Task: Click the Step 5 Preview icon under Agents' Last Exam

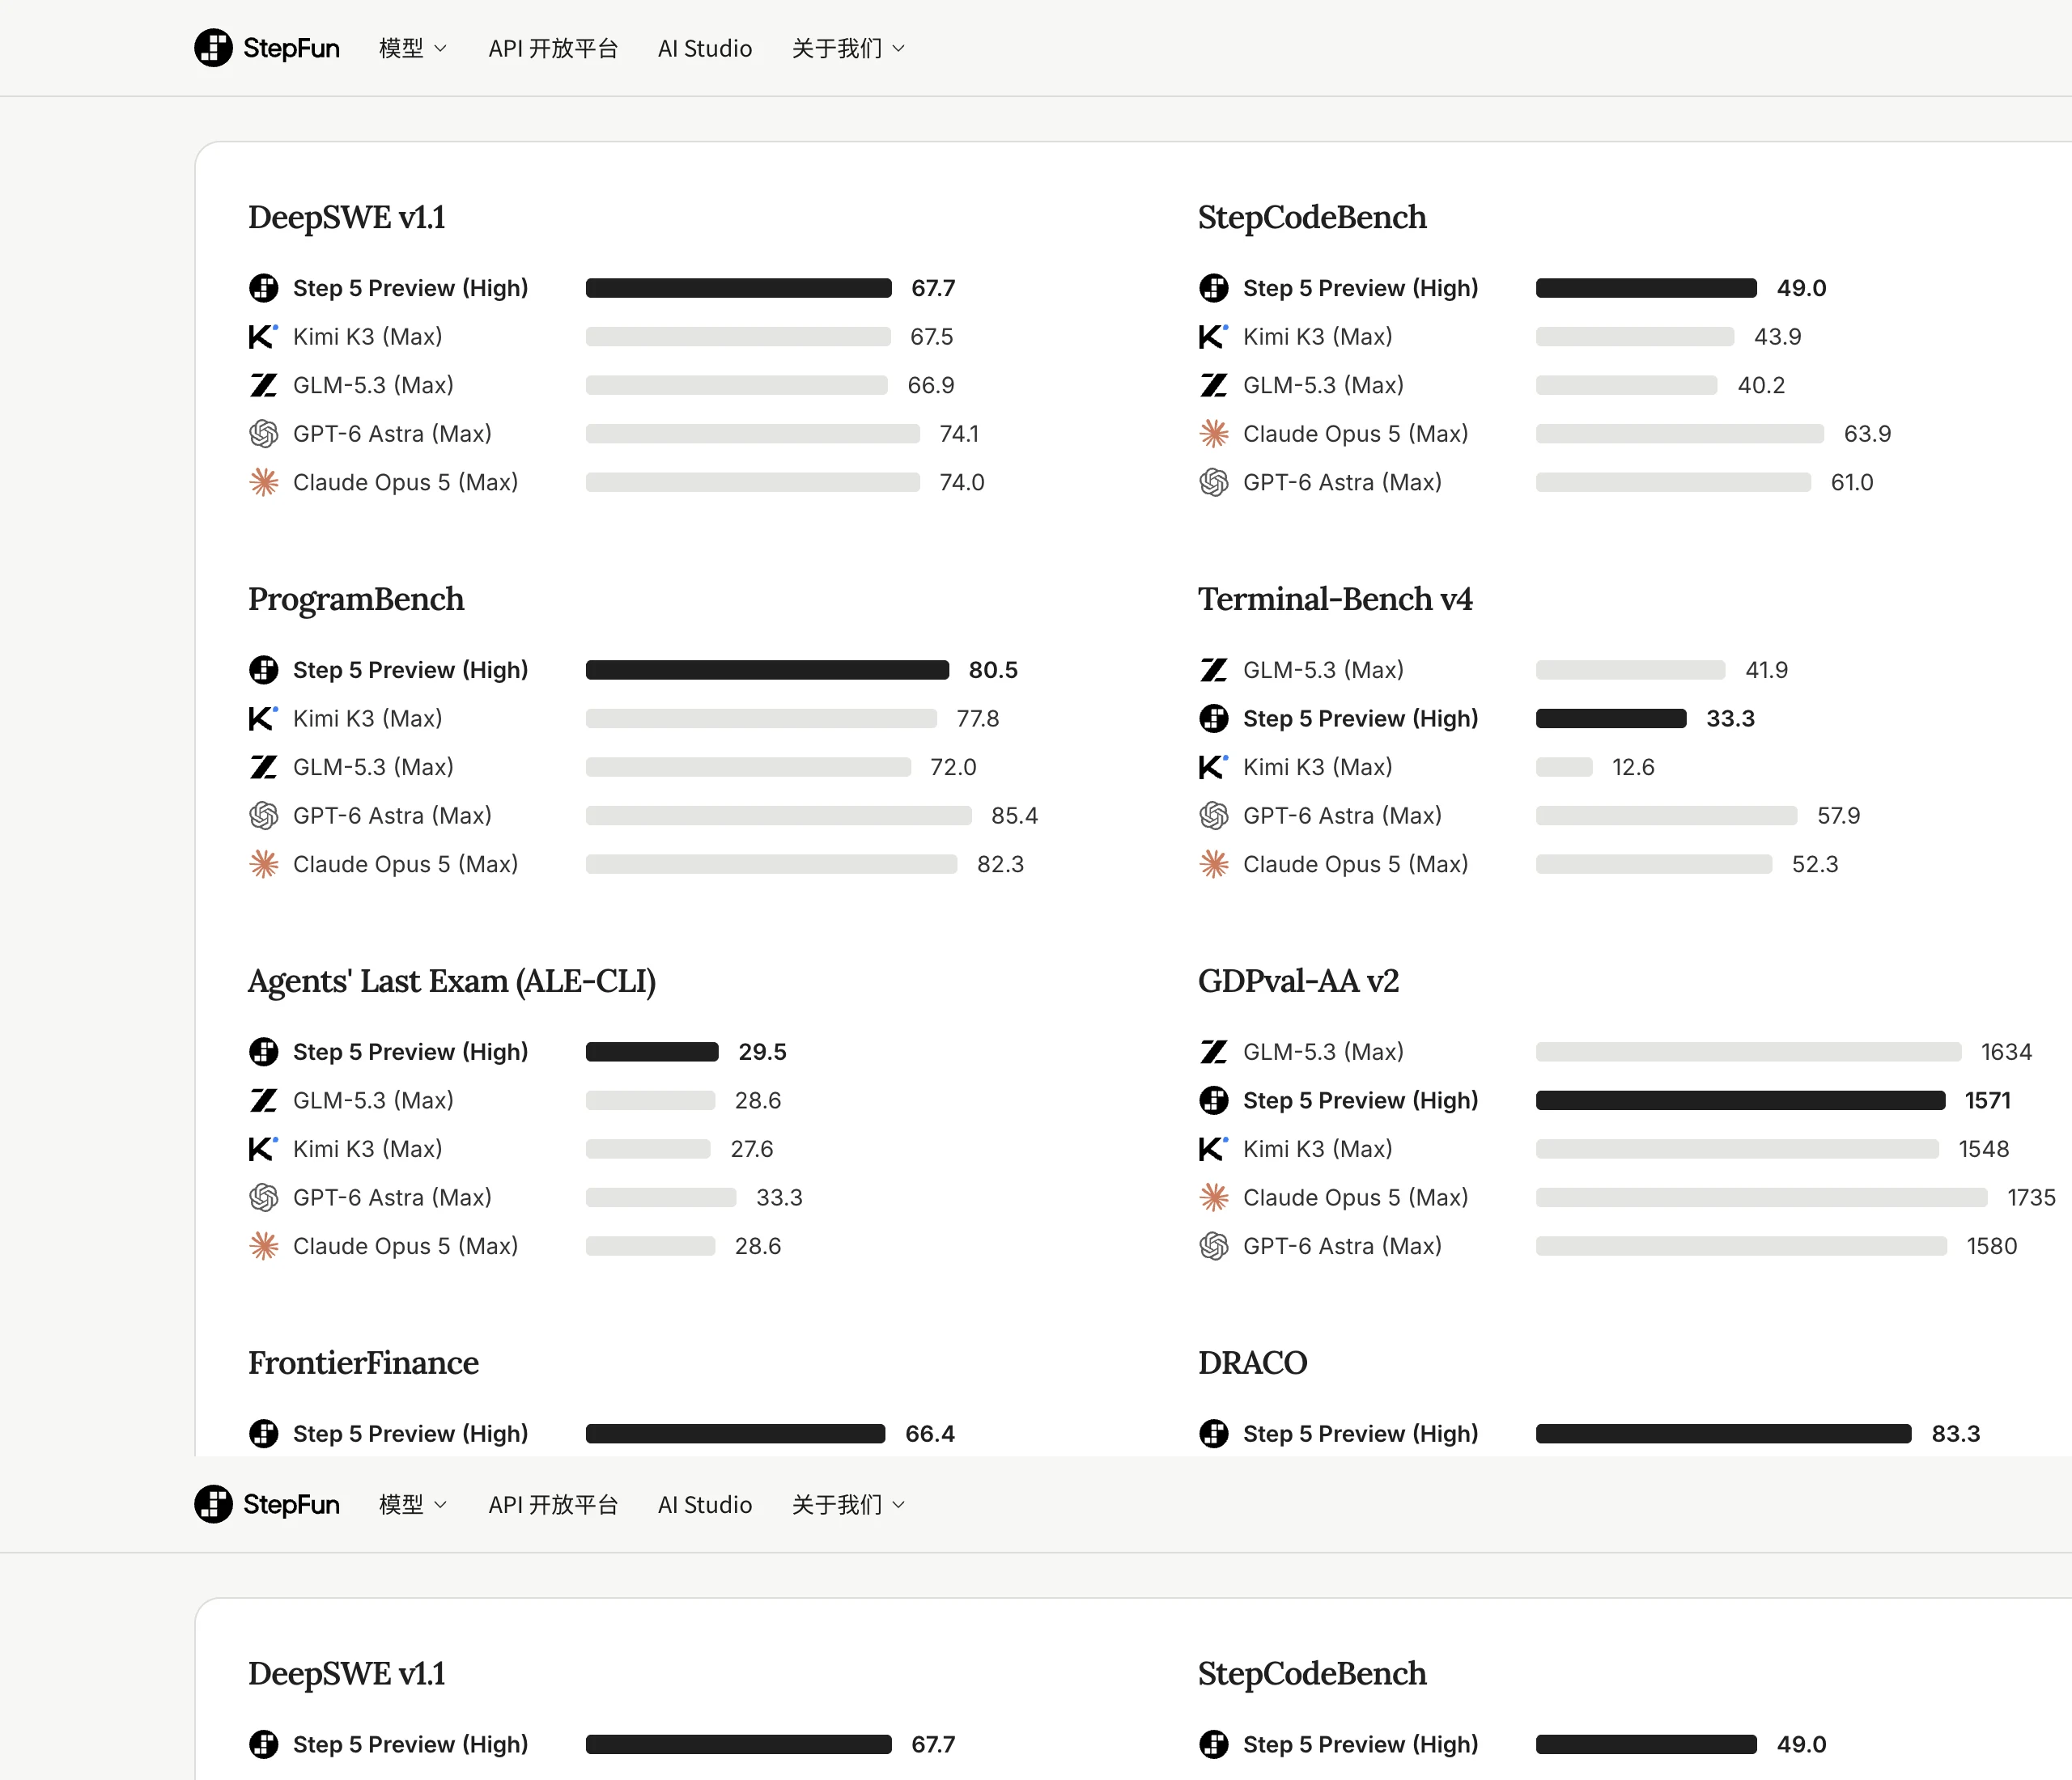Action: pyautogui.click(x=263, y=1051)
